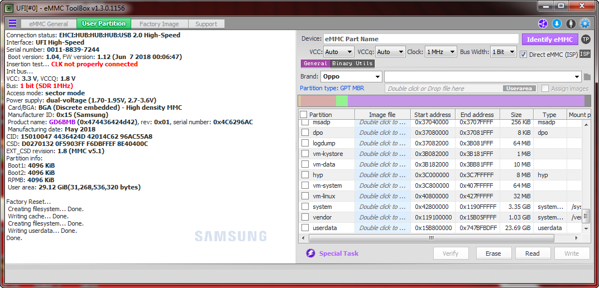Click the gray folder browse icon
Viewport: 599px width, 288px height.
click(587, 77)
